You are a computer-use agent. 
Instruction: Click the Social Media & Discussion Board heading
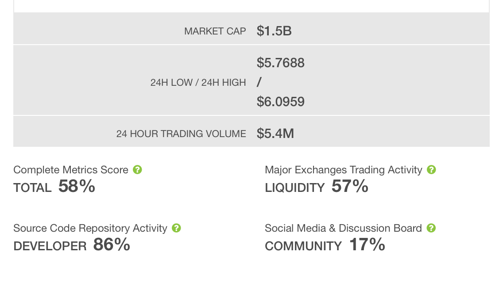(x=343, y=228)
